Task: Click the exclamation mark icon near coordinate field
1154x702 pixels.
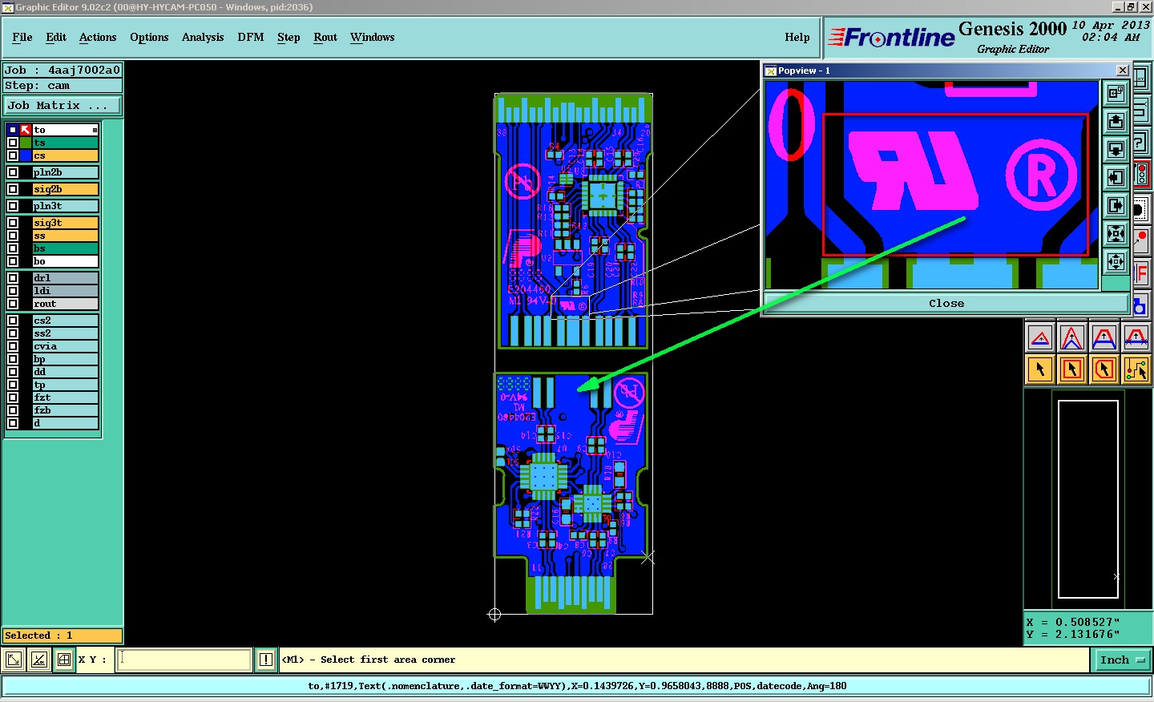Action: 266,660
